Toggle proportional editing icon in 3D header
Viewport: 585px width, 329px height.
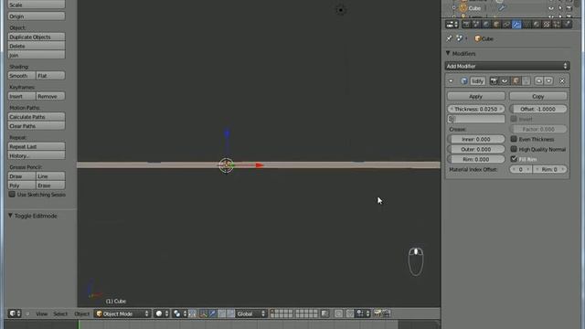338,313
